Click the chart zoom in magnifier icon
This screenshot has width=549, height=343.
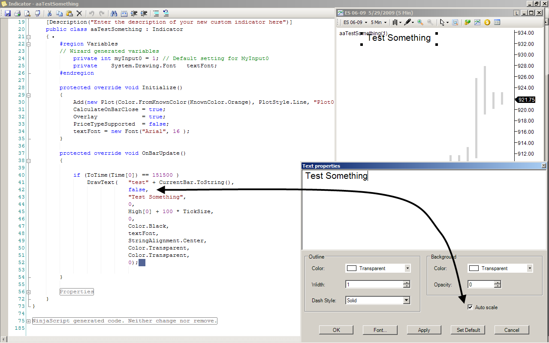420,22
